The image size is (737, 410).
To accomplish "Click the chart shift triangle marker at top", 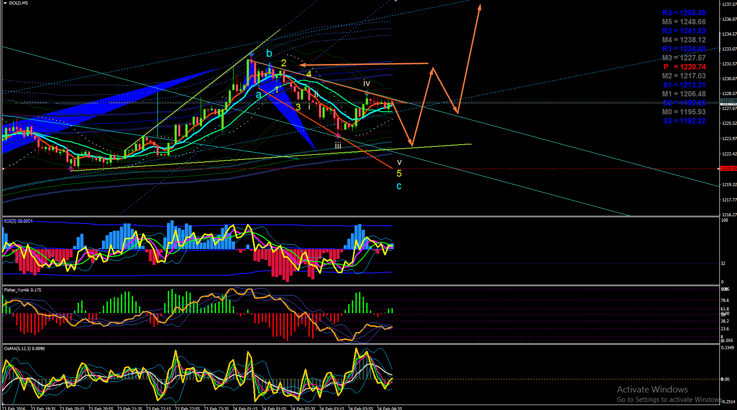I will tap(396, 1).
